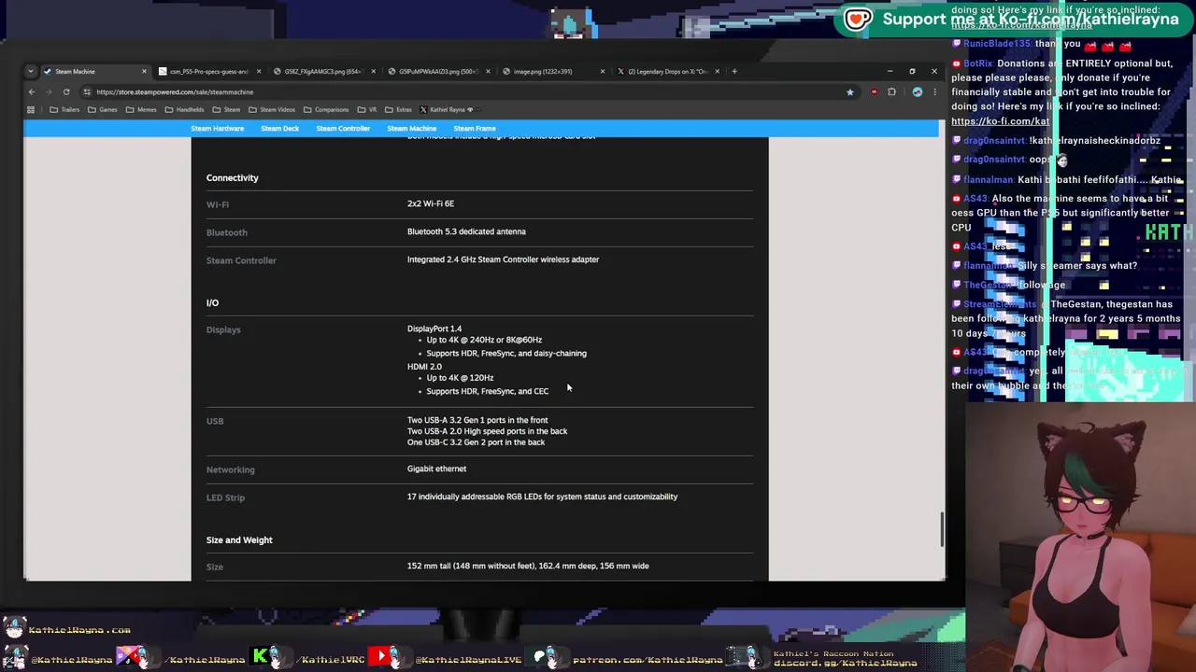The width and height of the screenshot is (1196, 672).
Task: Open the Kathiel Rayna X bookmark
Action: [448, 109]
